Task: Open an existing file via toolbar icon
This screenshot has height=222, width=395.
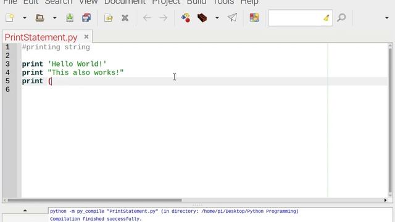Action: 39,18
